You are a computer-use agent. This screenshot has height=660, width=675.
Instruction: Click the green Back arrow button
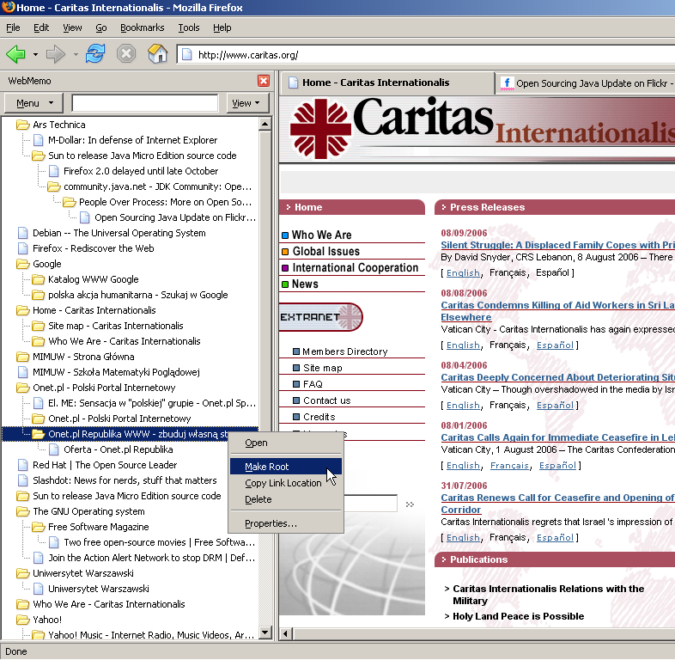tap(16, 55)
